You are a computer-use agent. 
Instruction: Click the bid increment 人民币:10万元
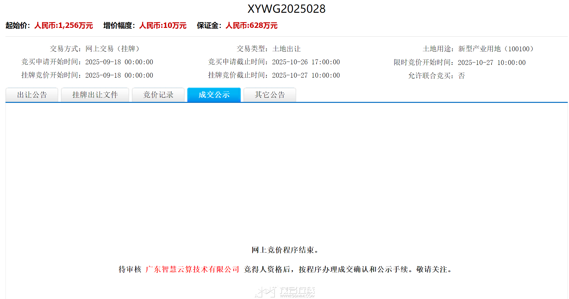tap(163, 25)
